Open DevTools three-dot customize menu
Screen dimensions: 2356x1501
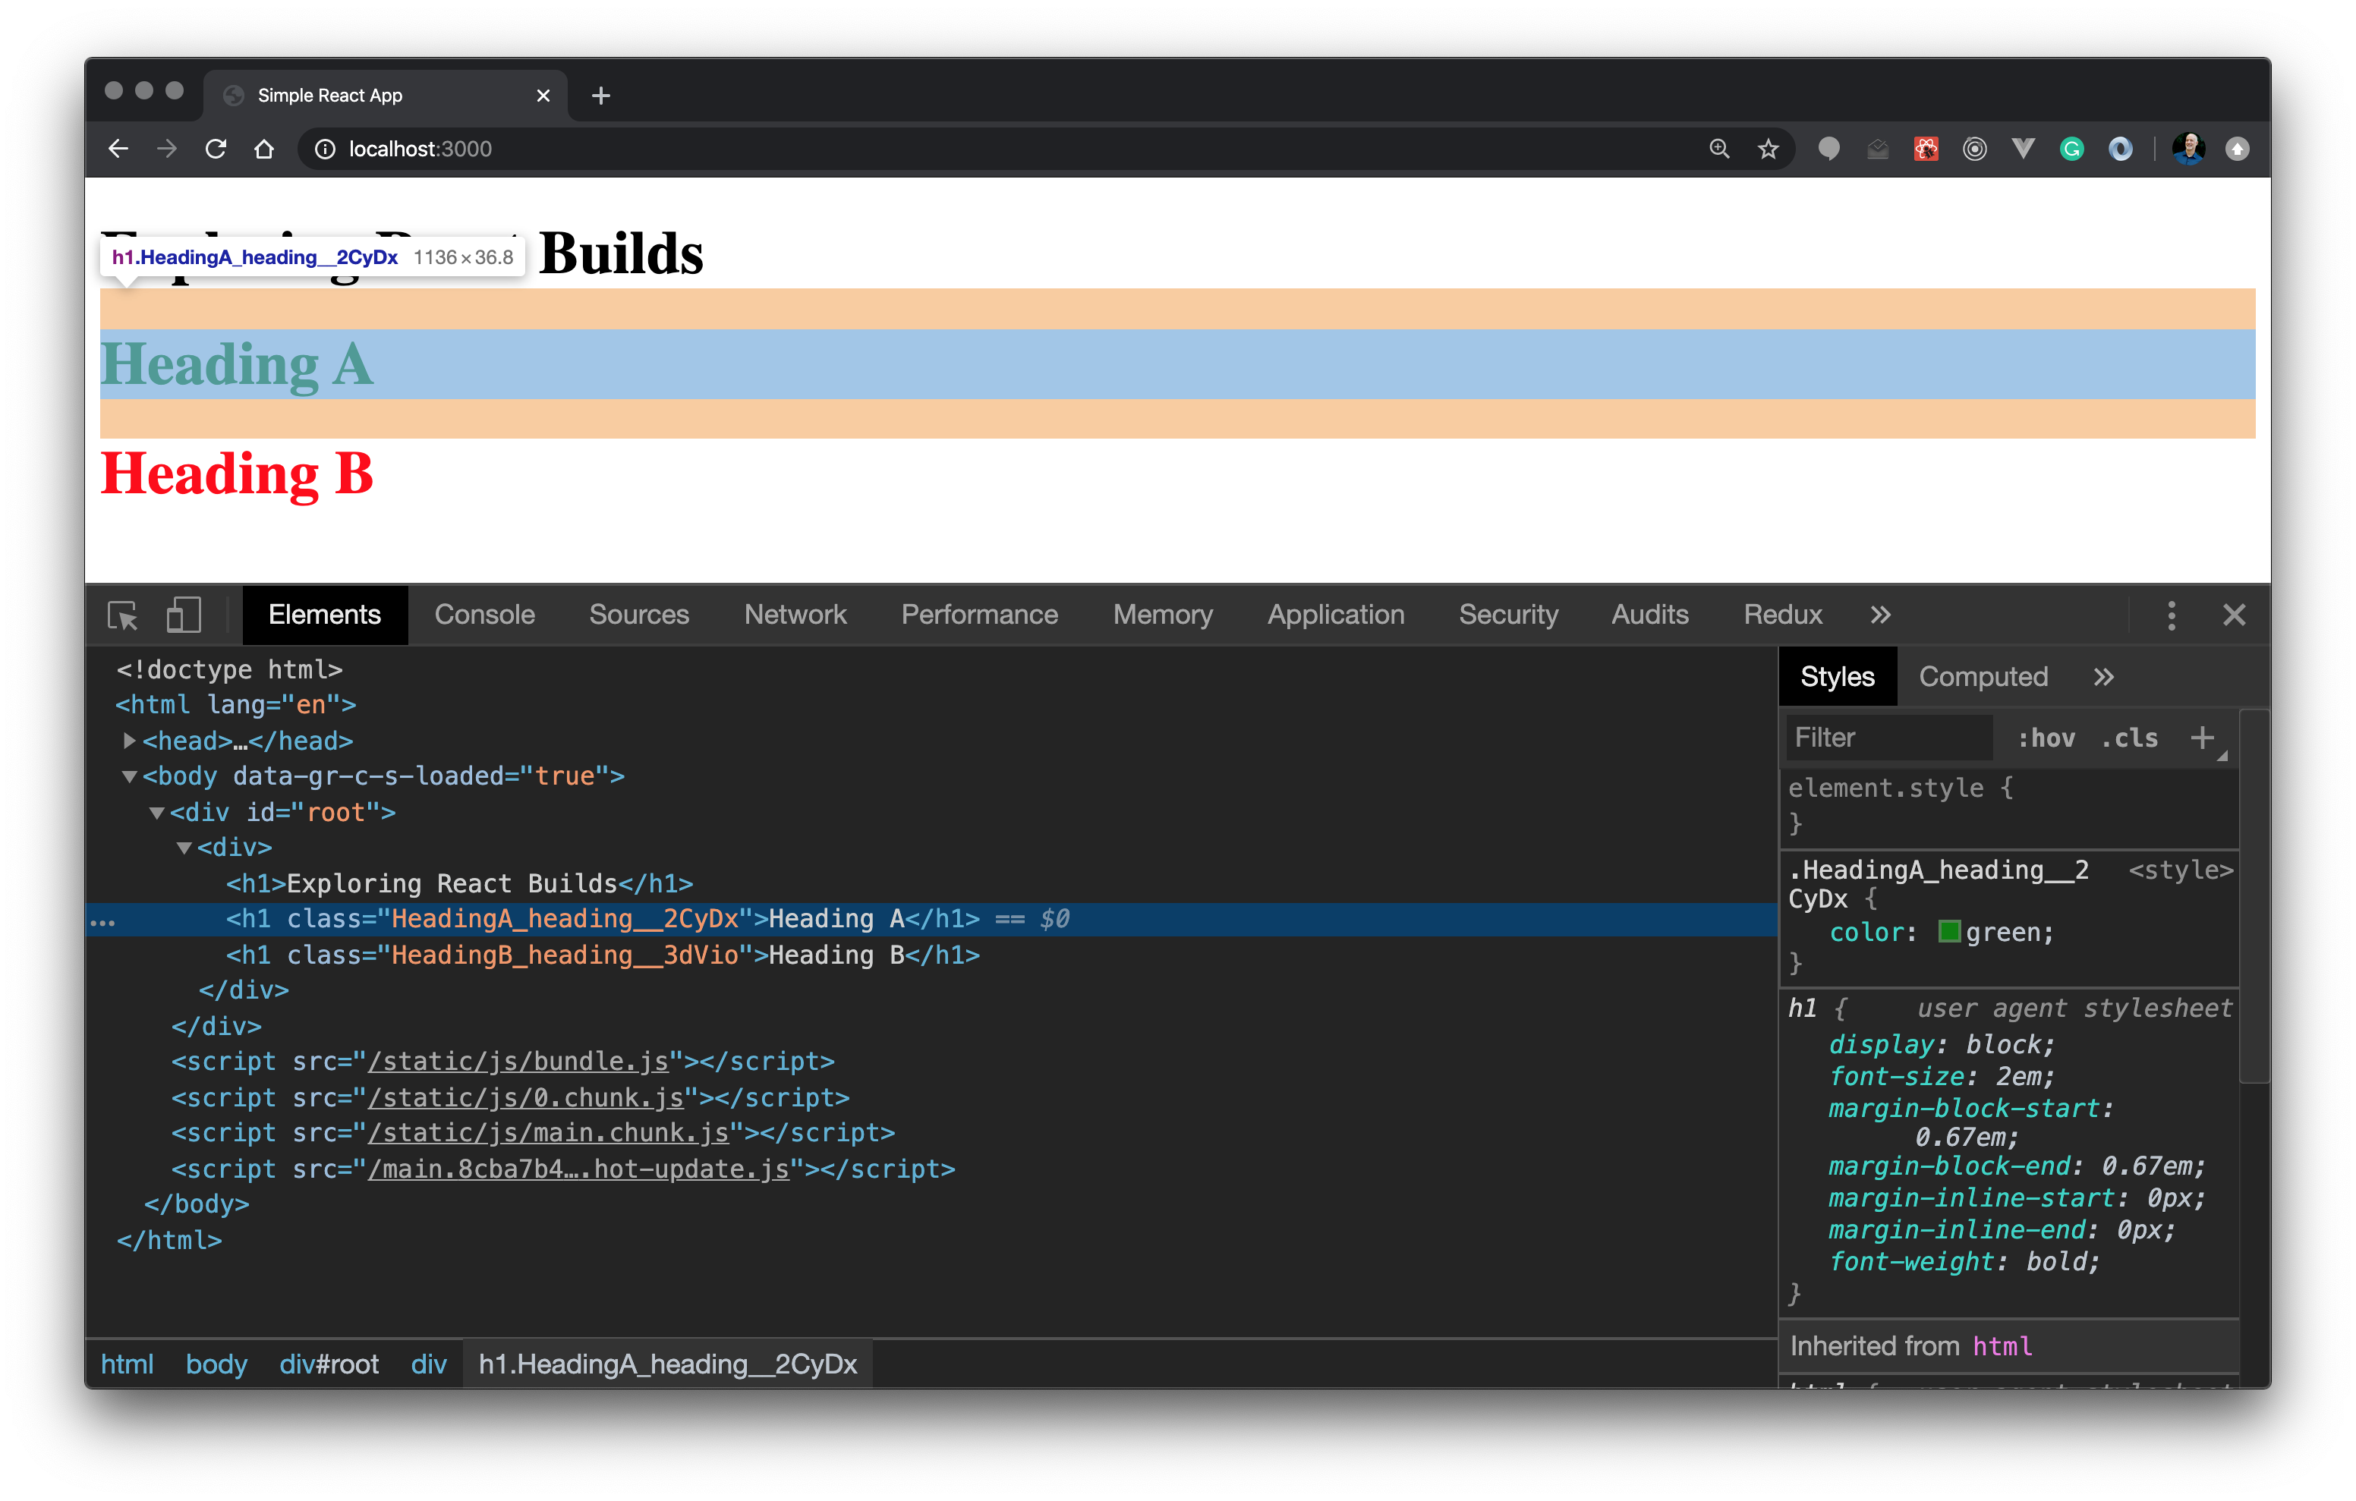tap(2171, 615)
